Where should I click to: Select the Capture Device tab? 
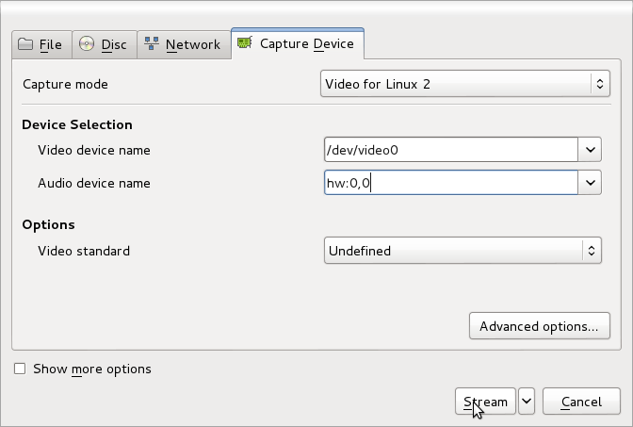point(298,43)
